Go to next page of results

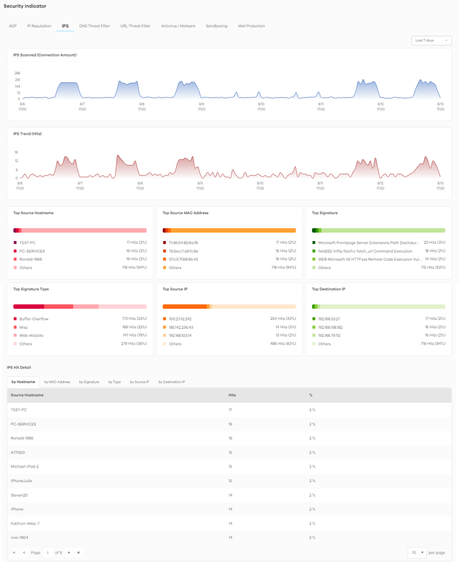tap(69, 552)
